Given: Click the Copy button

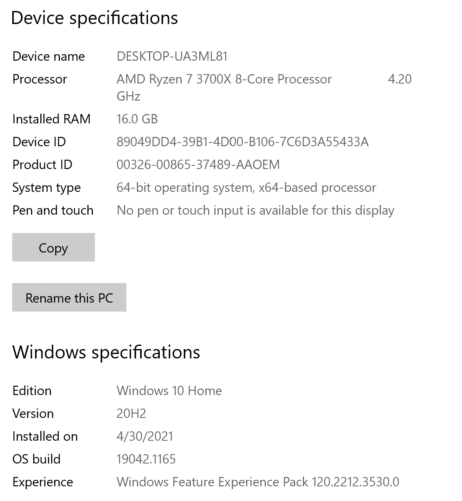Looking at the screenshot, I should 53,247.
